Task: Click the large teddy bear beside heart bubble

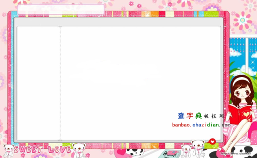Action: click(198, 148)
